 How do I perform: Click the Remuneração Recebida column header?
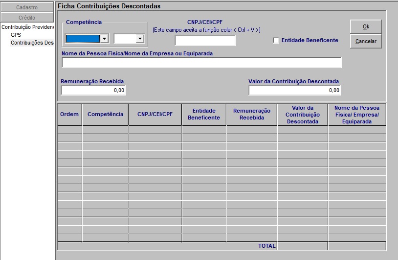point(251,114)
